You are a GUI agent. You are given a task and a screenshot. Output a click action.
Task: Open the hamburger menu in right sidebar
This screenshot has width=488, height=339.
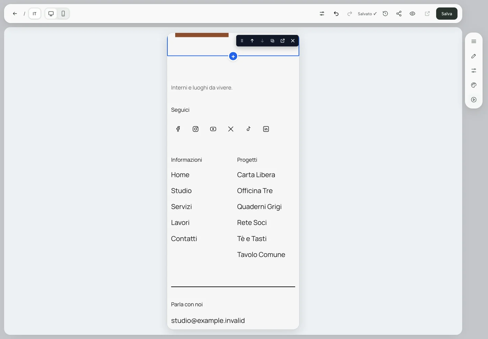[474, 42]
